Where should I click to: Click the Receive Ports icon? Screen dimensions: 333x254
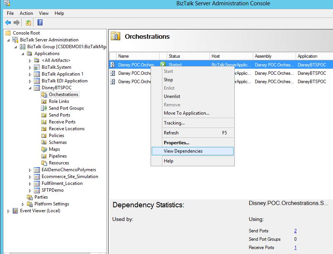pos(44,122)
